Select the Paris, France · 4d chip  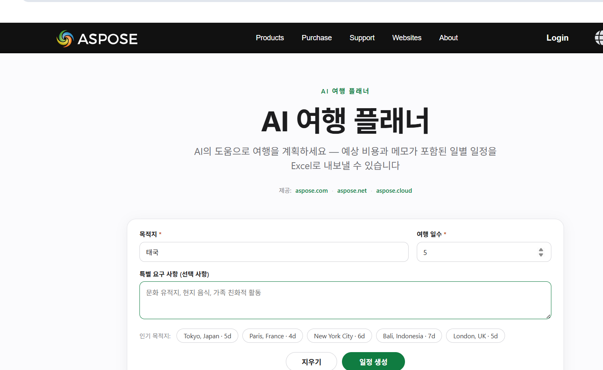point(272,336)
